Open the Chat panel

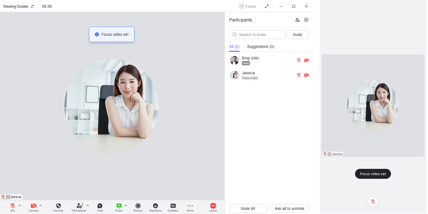(100, 207)
